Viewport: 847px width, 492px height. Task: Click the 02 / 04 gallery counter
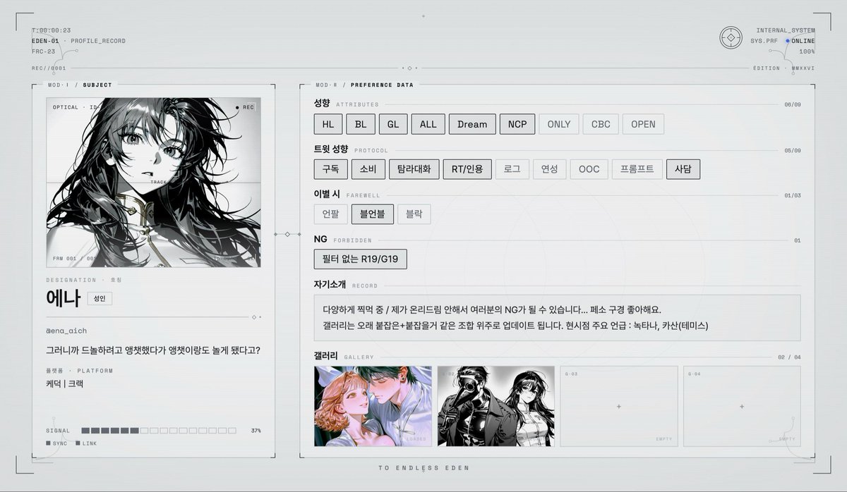click(x=789, y=357)
